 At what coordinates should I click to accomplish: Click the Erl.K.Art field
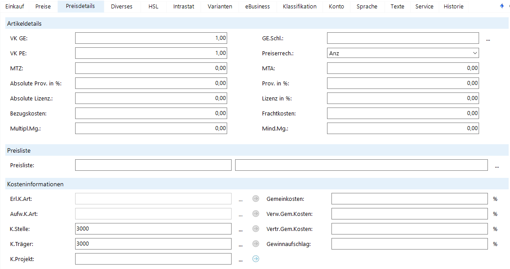tap(153, 199)
